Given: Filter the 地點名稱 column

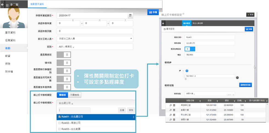Looking at the screenshot, I should point(200,101).
